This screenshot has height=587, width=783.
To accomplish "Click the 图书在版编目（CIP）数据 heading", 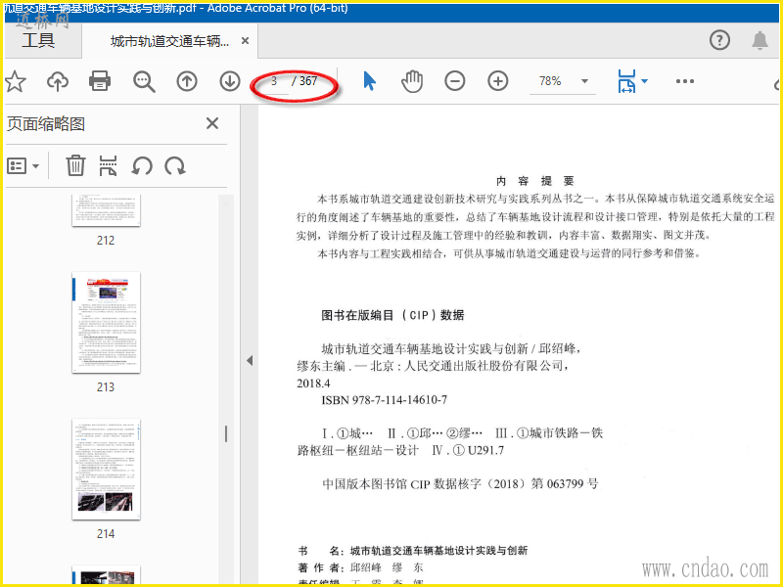I will 392,315.
